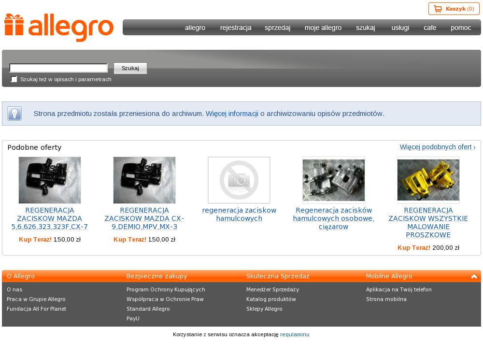Open Regeneracja zacisków hamulcowych osobowe link
Image resolution: width=483 pixels, height=344 pixels.
click(334, 218)
